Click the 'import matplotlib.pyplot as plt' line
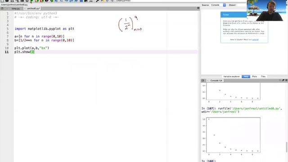This screenshot has width=288, height=162. [44, 29]
